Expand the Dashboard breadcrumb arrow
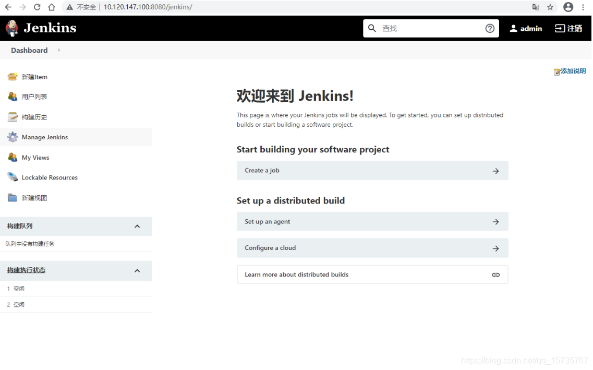 pyautogui.click(x=59, y=50)
